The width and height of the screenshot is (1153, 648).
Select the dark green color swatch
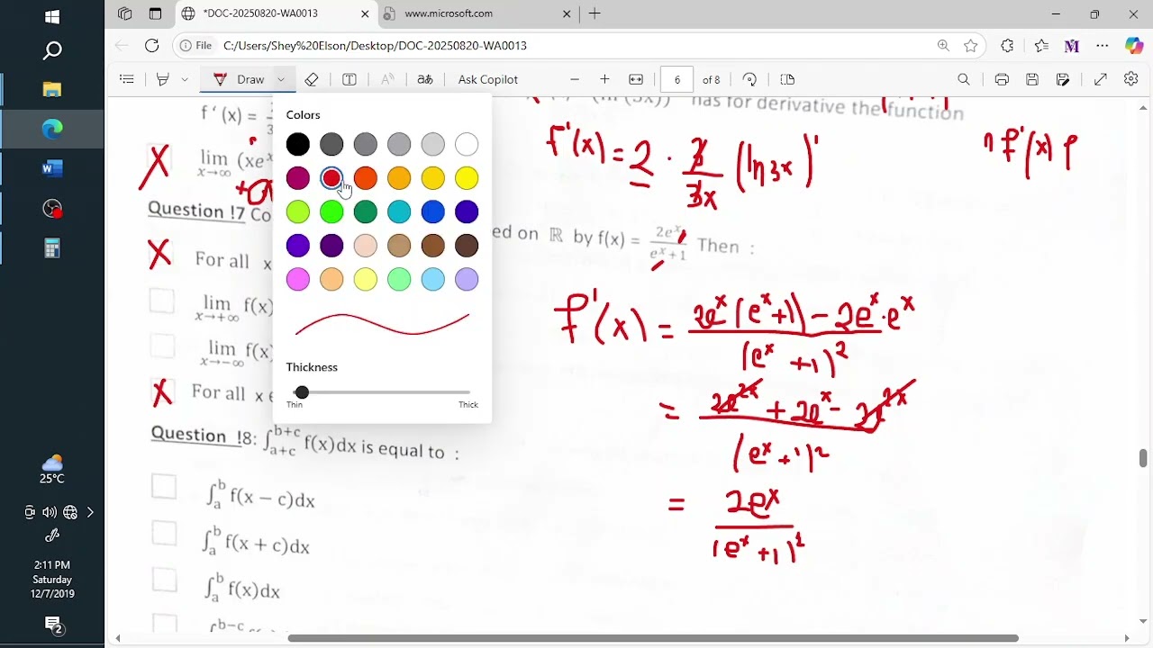pos(366,211)
